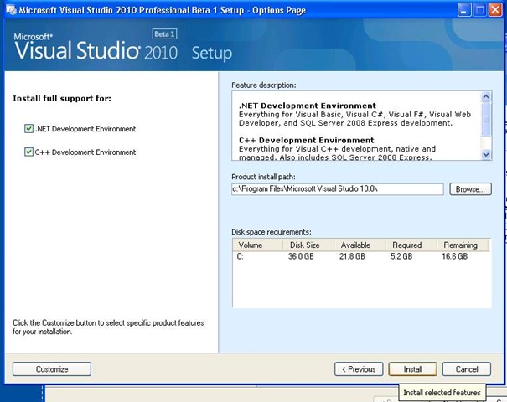The width and height of the screenshot is (507, 402).
Task: Click the 5.2 GB required value
Action: (x=401, y=256)
